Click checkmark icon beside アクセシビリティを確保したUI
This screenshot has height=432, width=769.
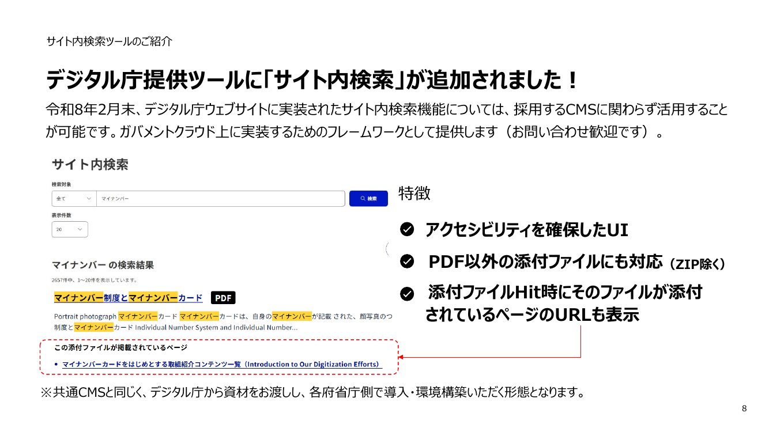pos(407,230)
